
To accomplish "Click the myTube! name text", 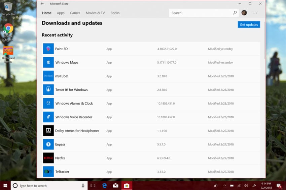I will [x=62, y=76].
